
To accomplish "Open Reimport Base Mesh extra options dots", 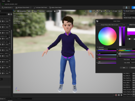I will [x=31, y=8].
